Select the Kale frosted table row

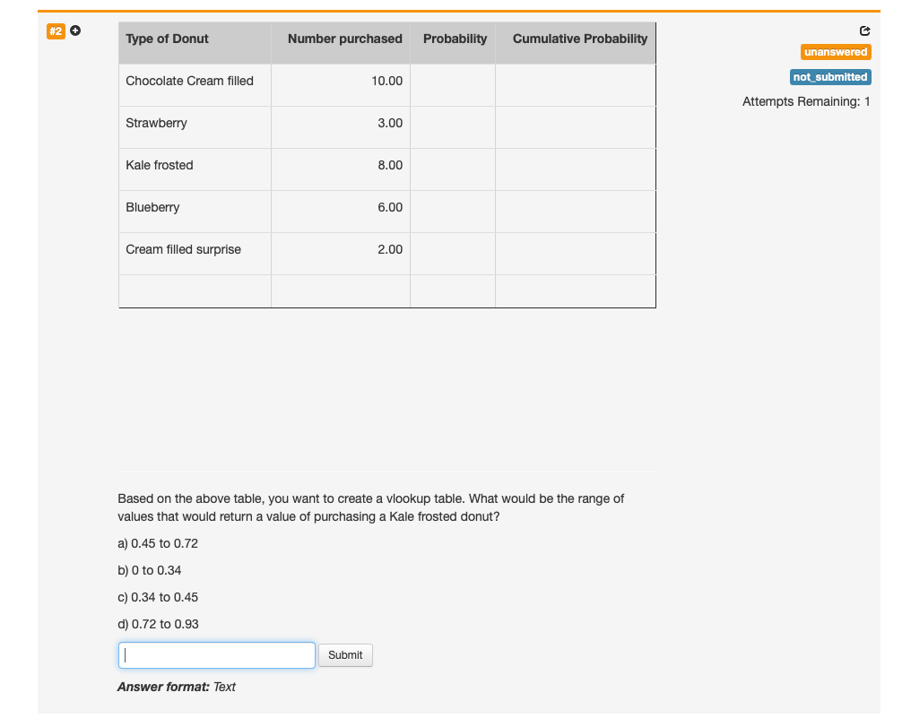160,165
